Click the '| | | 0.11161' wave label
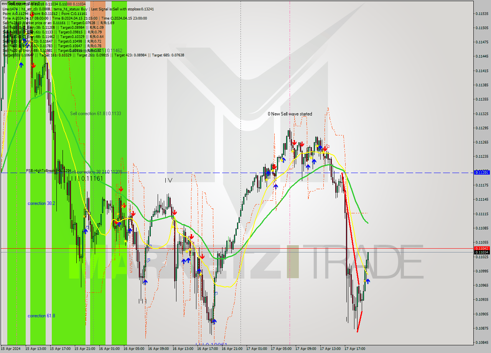 coord(87,178)
